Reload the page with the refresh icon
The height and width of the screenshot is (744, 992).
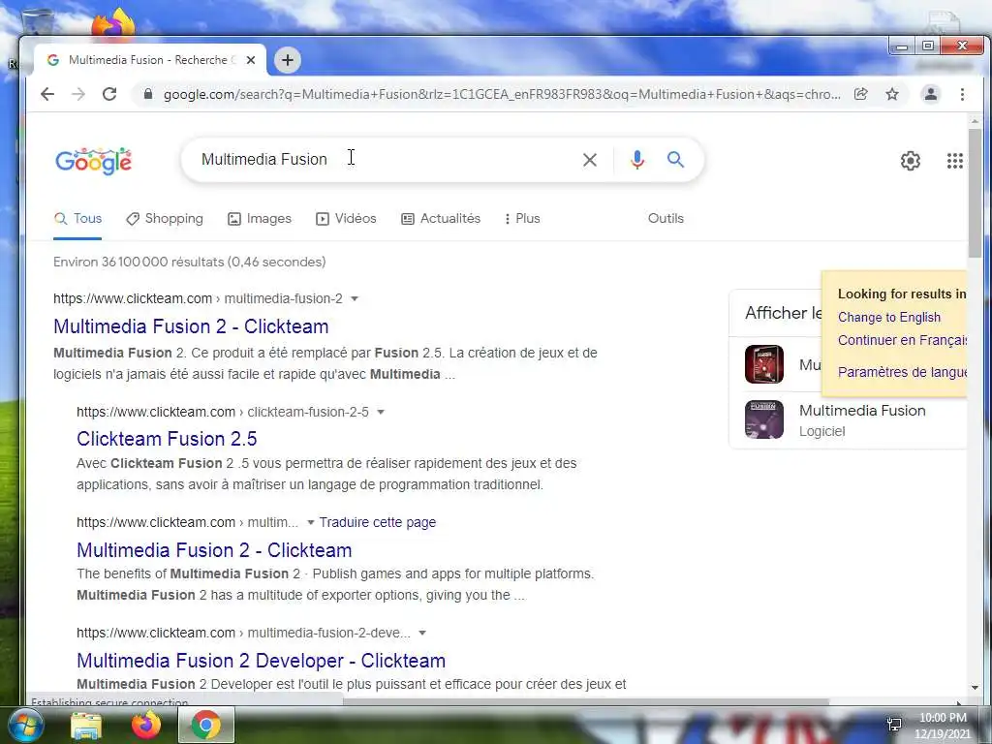(x=109, y=94)
